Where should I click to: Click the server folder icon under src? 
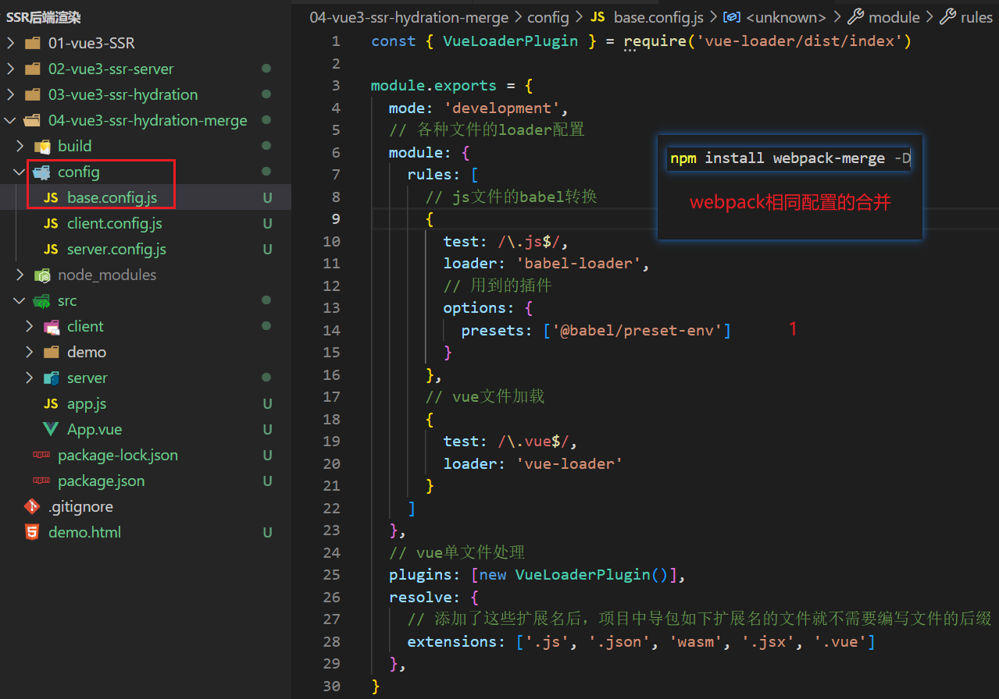pos(52,378)
